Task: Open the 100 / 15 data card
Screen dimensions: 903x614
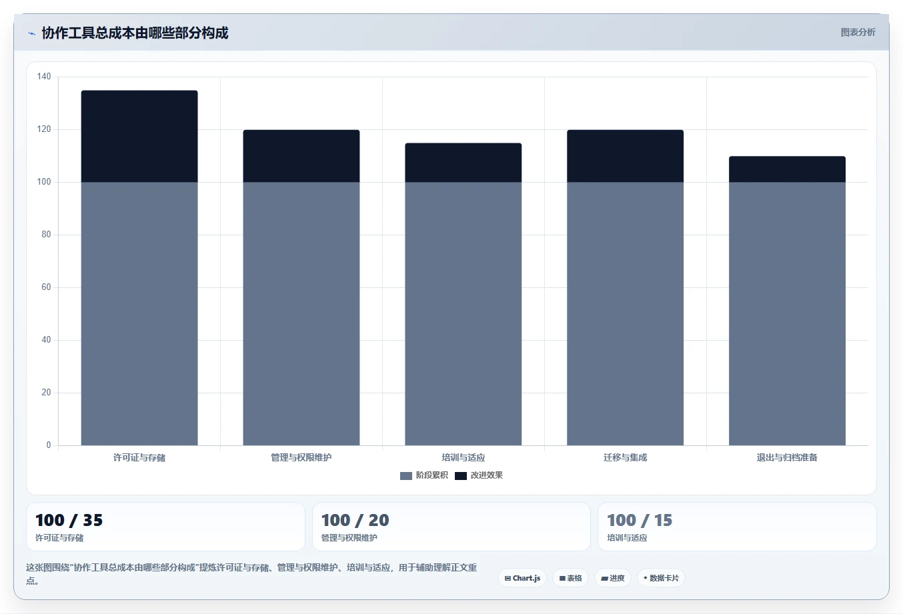Action: (x=737, y=527)
